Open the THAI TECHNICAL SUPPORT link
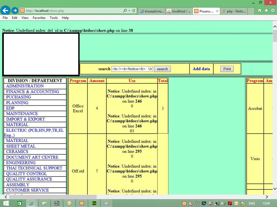 34,168
